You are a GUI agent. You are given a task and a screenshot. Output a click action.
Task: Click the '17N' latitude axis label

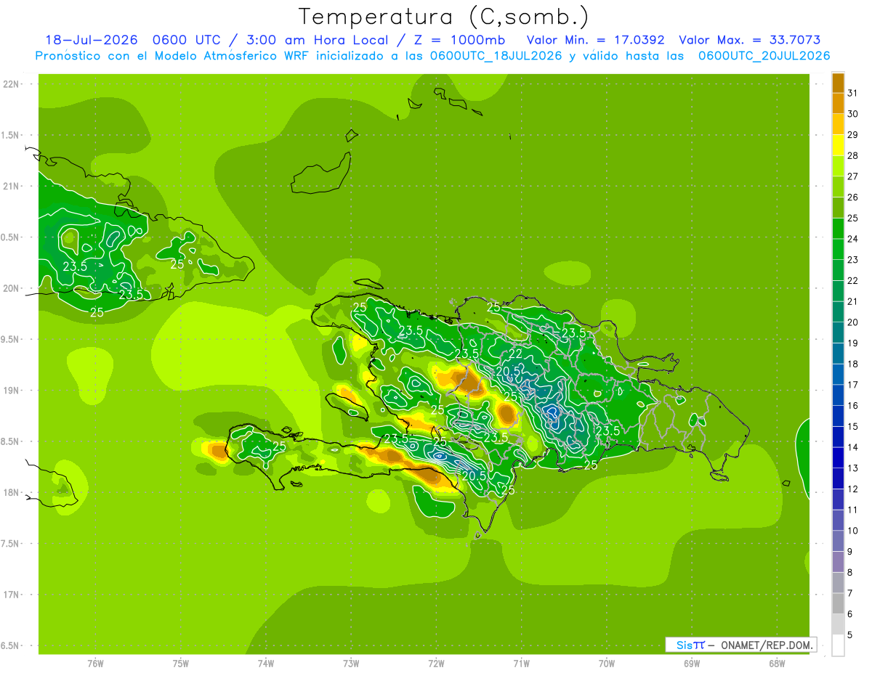pyautogui.click(x=12, y=595)
